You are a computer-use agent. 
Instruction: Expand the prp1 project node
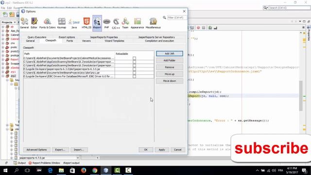(x=3, y=71)
